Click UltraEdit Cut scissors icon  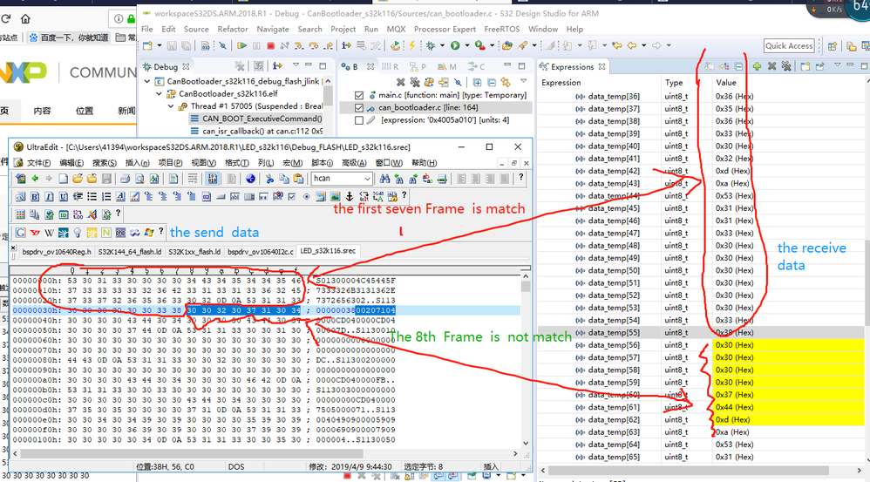point(269,179)
